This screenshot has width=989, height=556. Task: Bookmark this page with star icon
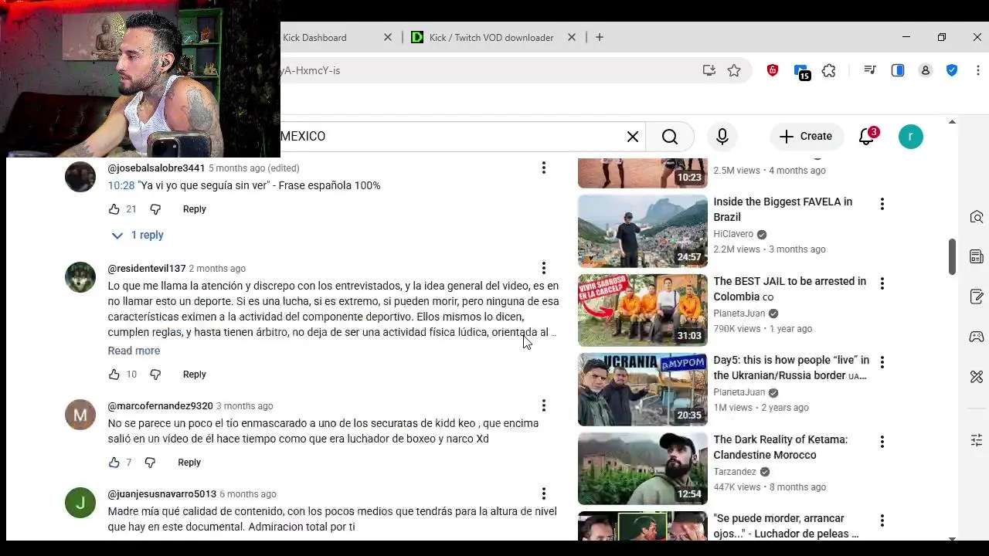(x=734, y=70)
